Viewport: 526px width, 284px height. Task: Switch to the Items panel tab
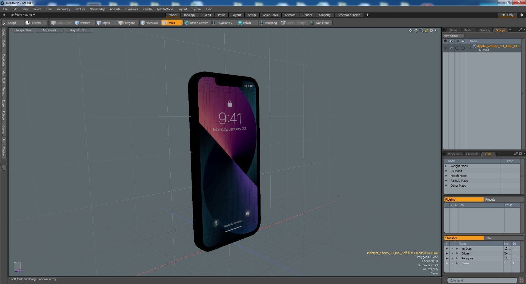pyautogui.click(x=453, y=30)
